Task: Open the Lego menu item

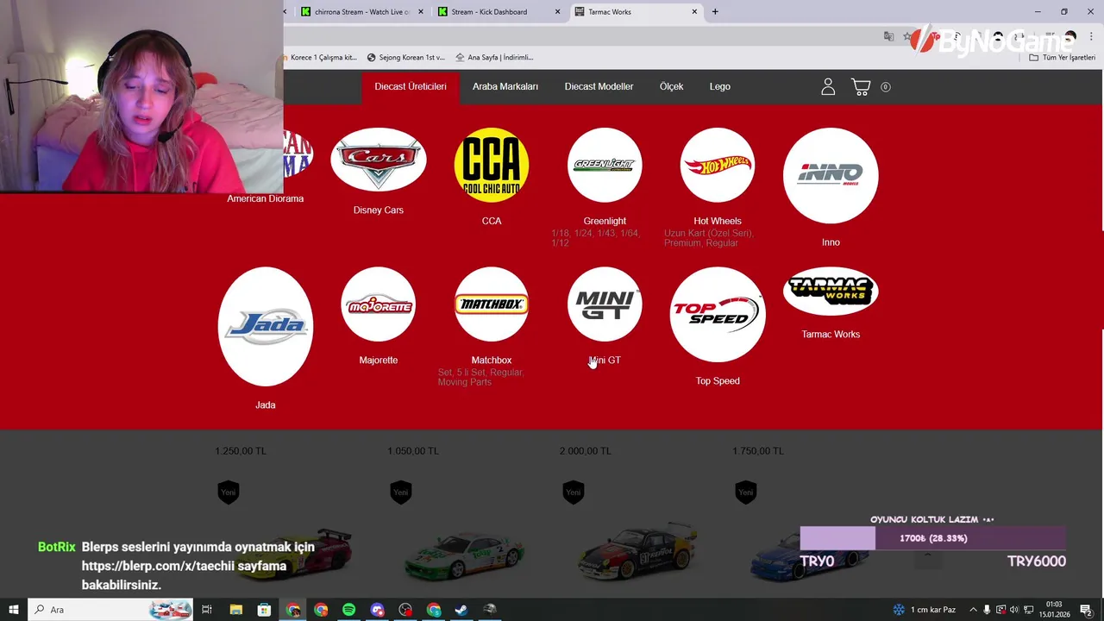Action: [x=720, y=86]
